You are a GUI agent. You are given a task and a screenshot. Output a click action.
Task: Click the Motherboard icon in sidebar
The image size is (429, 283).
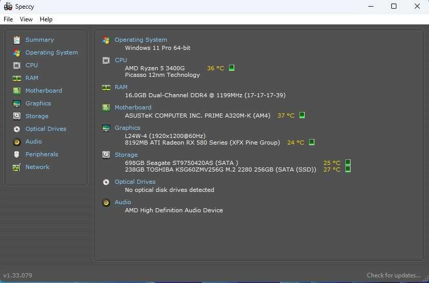(17, 91)
